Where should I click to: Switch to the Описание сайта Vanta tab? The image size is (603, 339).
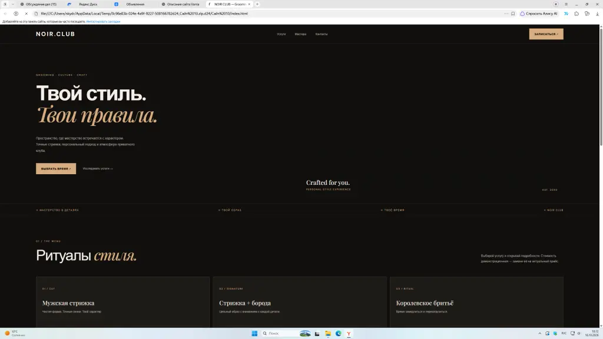click(x=182, y=4)
